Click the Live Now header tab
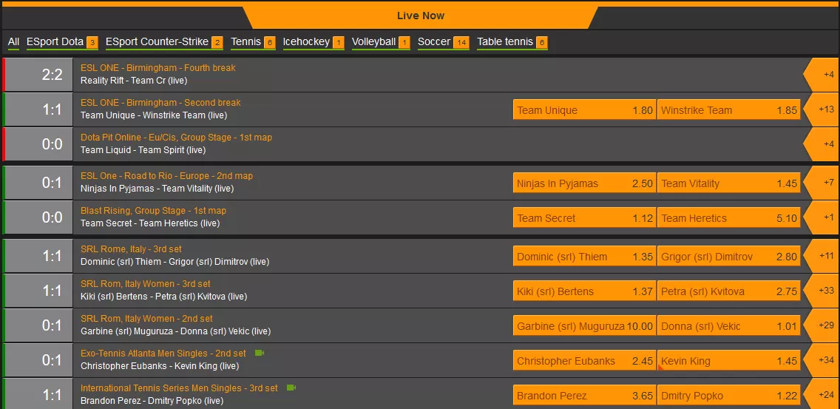840x409 pixels. [x=421, y=16]
